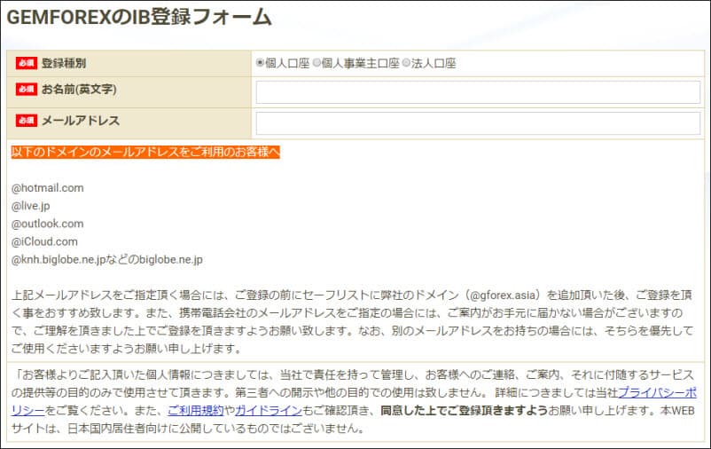Click the @iCloud.com domain text
The height and width of the screenshot is (449, 711).
coord(44,241)
